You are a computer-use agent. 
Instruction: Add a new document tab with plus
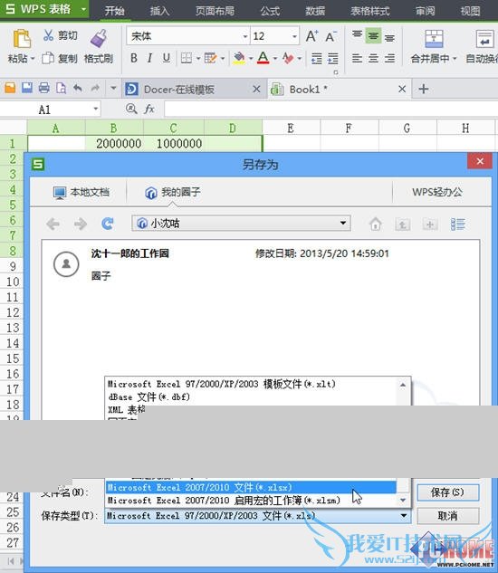[424, 90]
